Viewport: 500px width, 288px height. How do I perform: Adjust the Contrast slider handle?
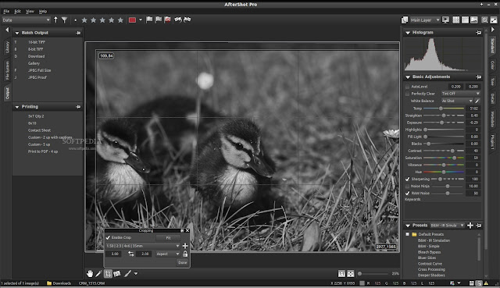coord(452,151)
